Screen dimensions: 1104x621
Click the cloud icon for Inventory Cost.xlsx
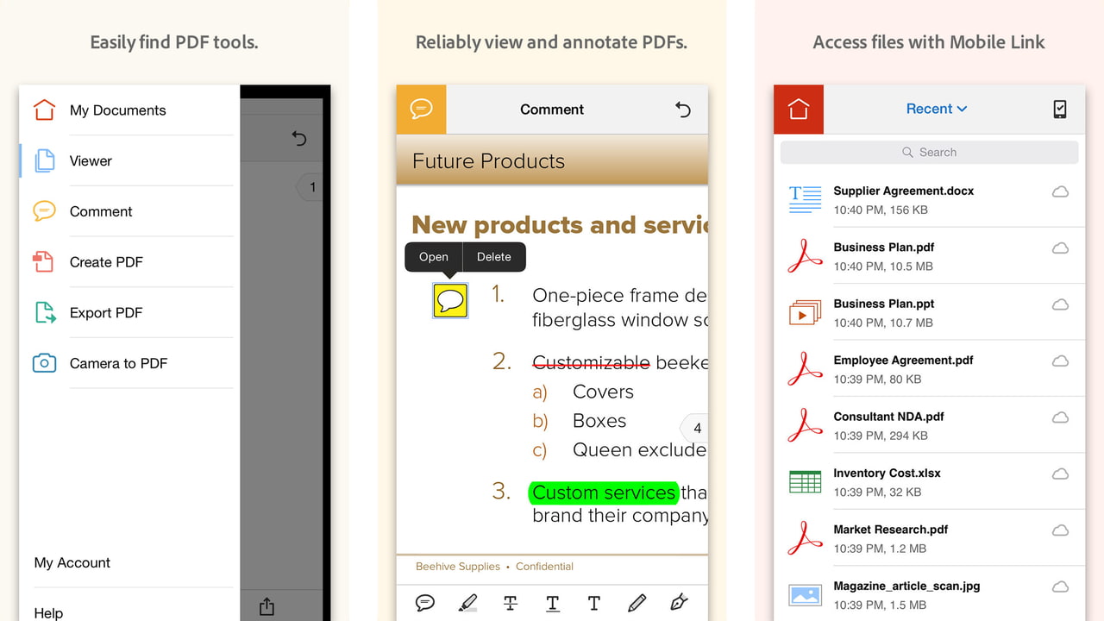(x=1060, y=474)
